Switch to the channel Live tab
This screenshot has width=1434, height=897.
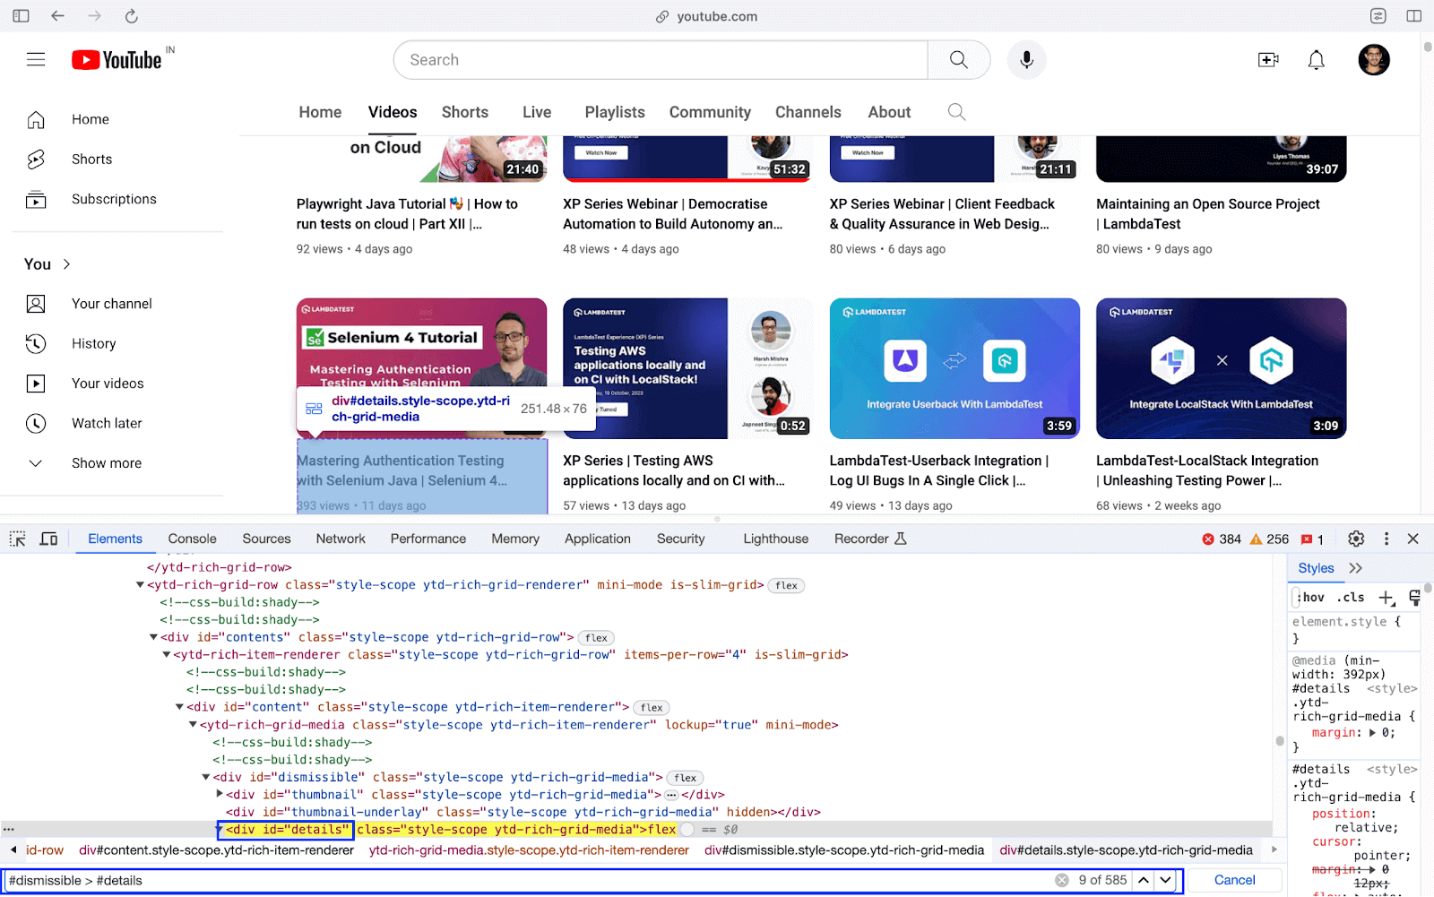tap(537, 112)
